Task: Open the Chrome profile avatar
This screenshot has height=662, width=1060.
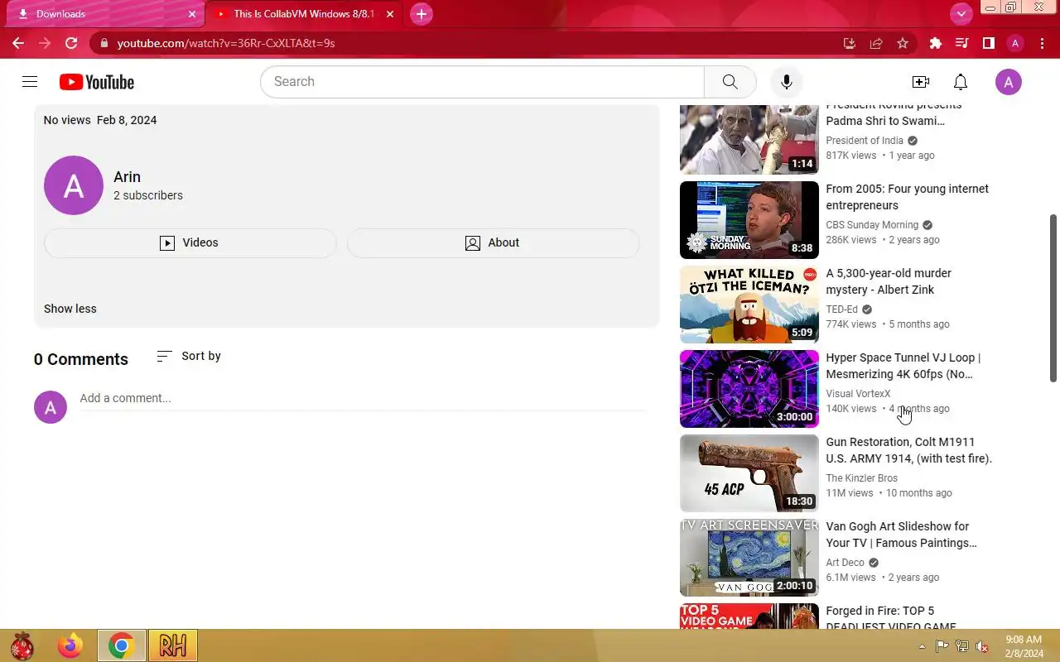Action: [x=1015, y=43]
